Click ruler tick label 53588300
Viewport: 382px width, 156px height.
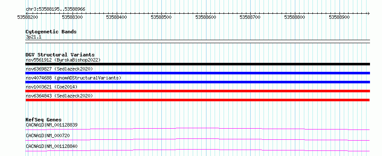point(73,17)
